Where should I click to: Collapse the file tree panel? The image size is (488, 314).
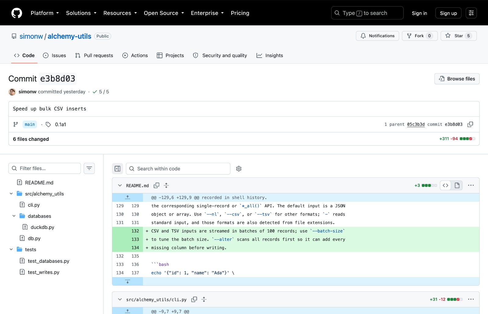117,169
